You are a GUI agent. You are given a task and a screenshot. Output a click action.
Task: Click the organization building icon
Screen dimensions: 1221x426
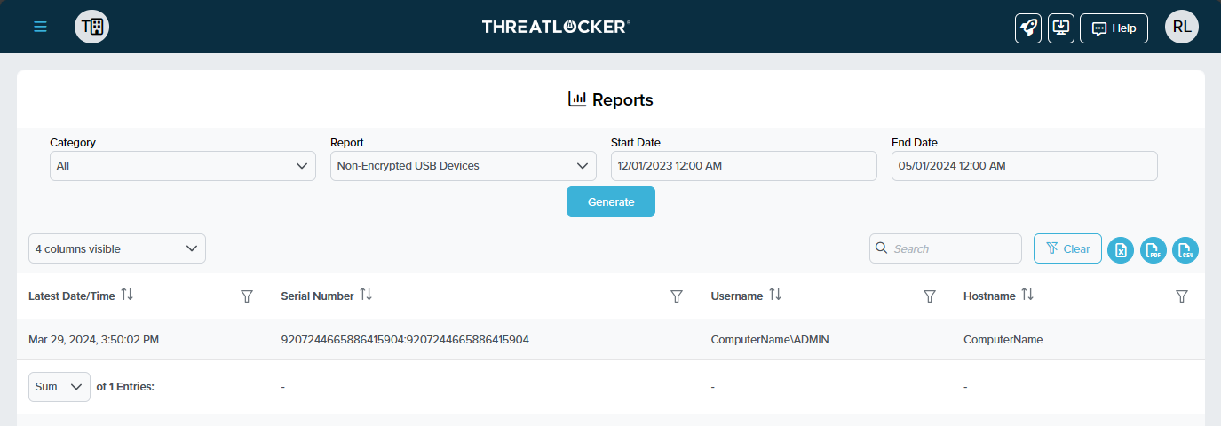point(91,27)
